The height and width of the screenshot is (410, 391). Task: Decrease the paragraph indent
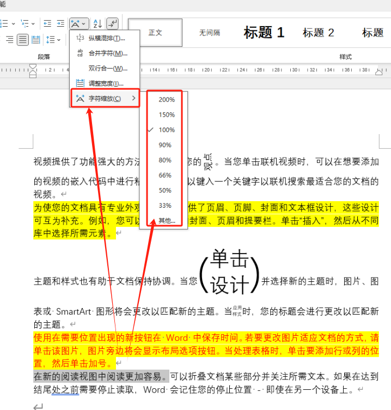(x=47, y=24)
